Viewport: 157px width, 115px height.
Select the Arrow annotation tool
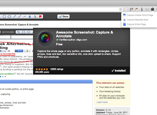(x=15, y=16)
